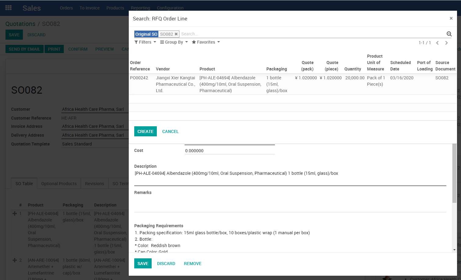Go to next page of results
461x280 pixels.
pyautogui.click(x=446, y=43)
